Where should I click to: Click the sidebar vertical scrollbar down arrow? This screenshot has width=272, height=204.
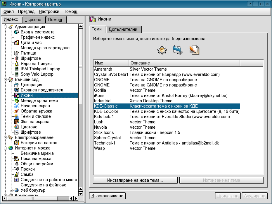click(x=81, y=193)
